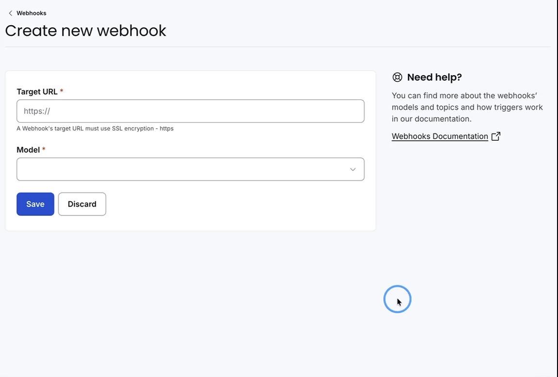Click the 'Model' field label

(x=28, y=150)
